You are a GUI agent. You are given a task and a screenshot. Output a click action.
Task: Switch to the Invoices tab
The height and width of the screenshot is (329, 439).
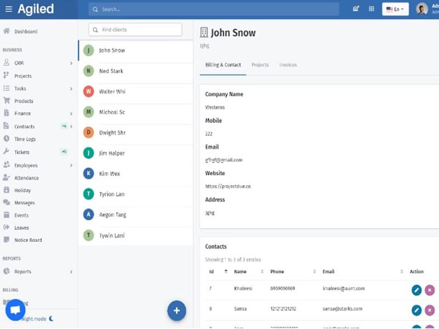(x=288, y=65)
